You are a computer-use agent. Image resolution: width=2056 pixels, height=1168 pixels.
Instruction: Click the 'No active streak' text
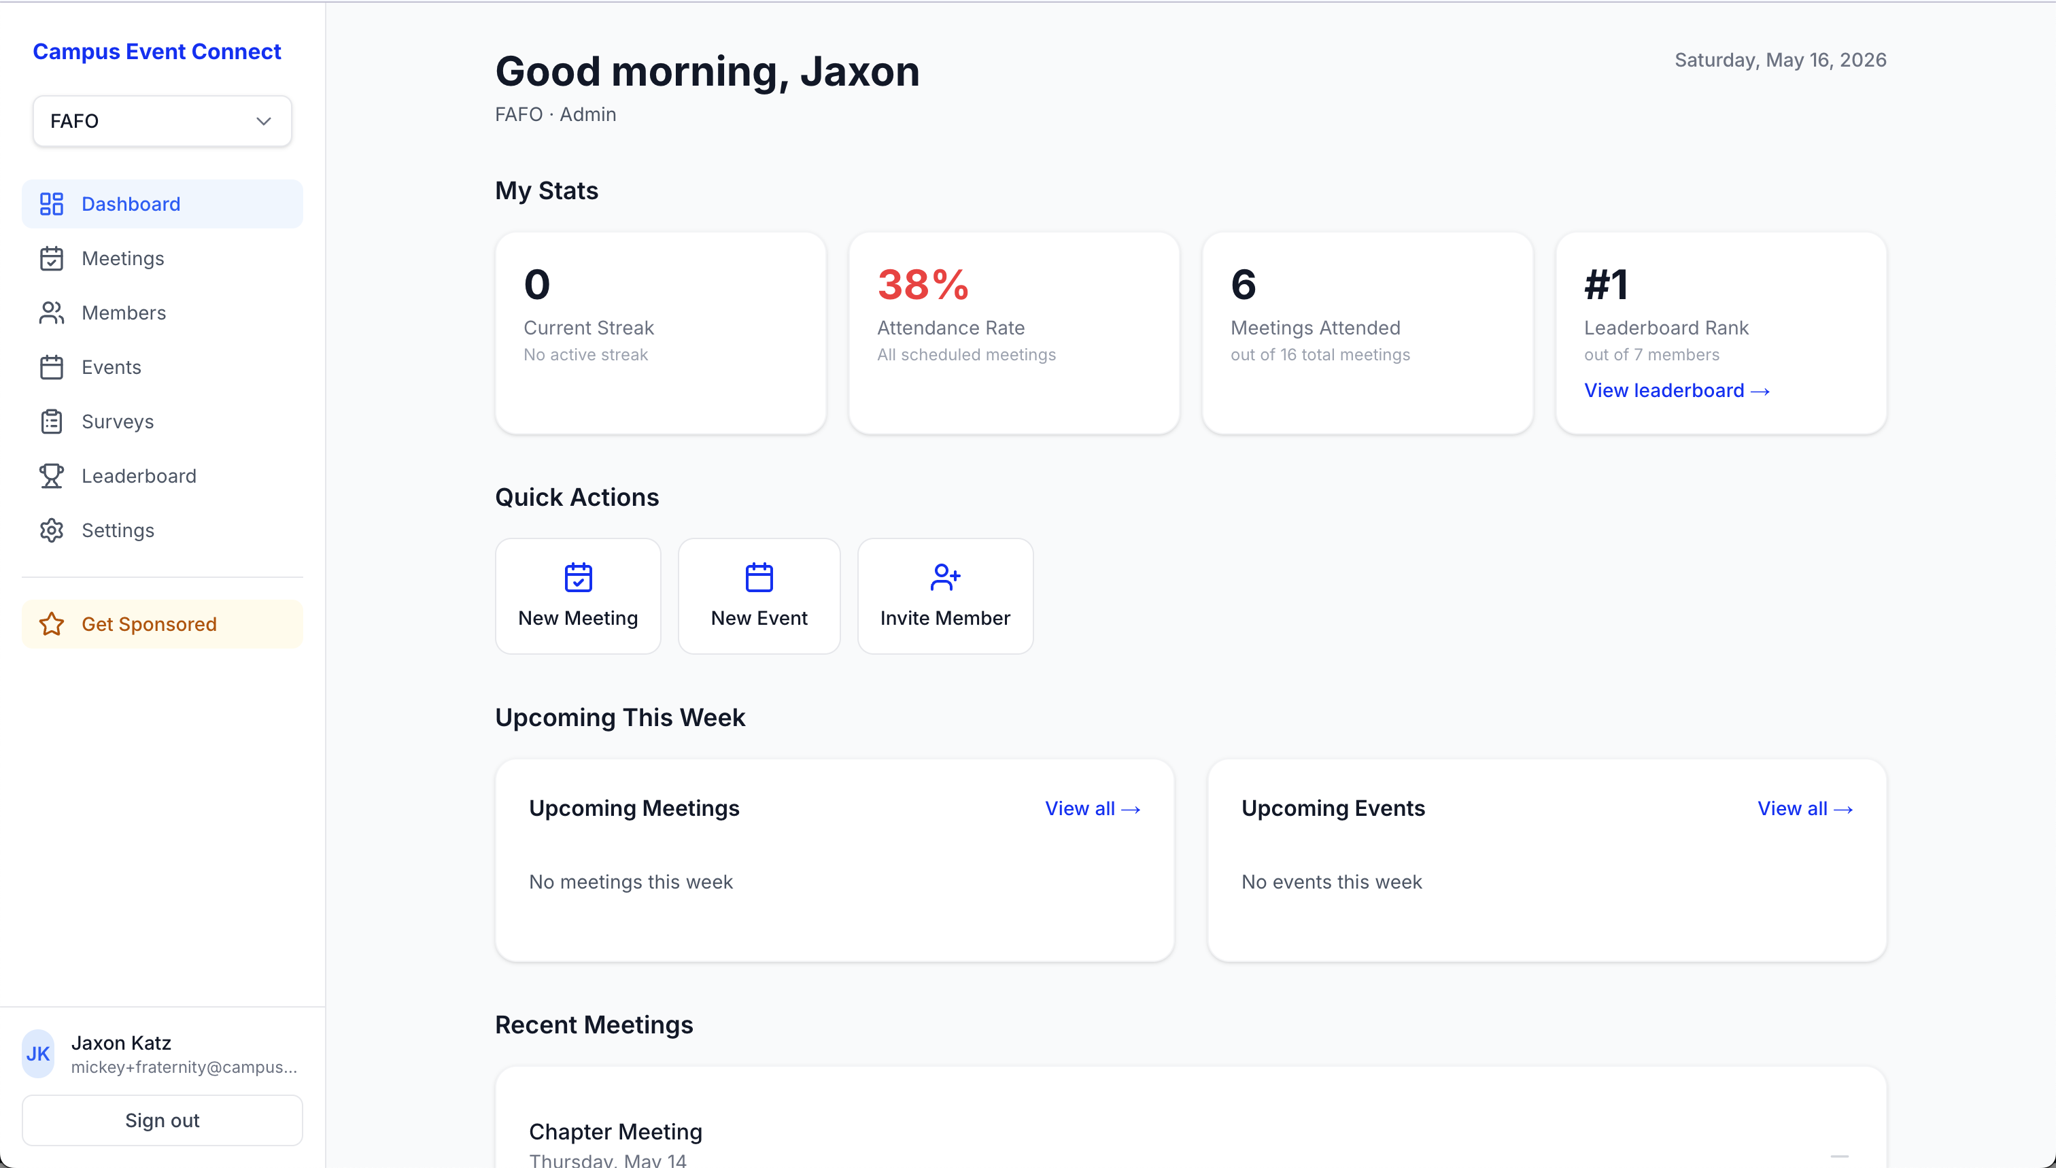click(585, 355)
